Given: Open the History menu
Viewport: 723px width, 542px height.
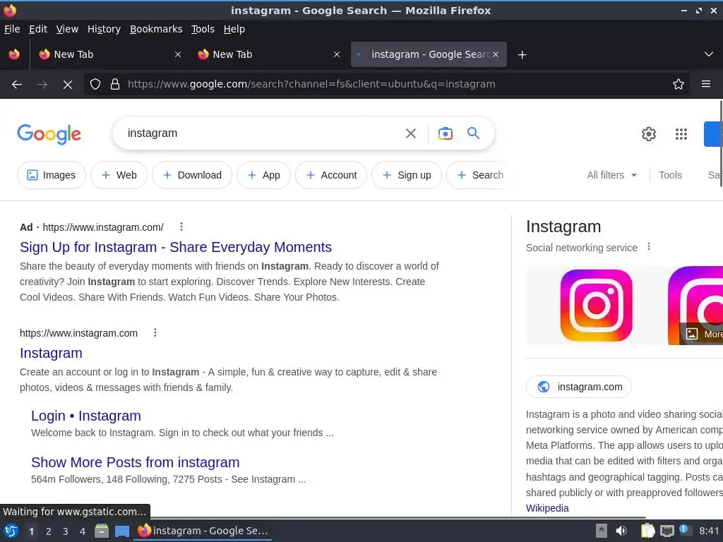Looking at the screenshot, I should point(104,29).
